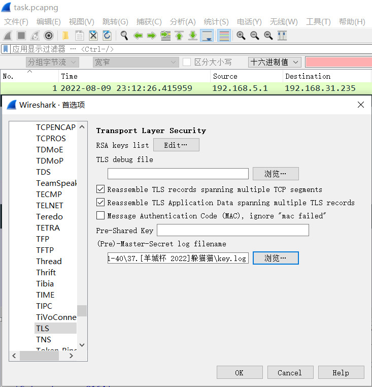Click the find packet magnifier icon

tap(124, 36)
